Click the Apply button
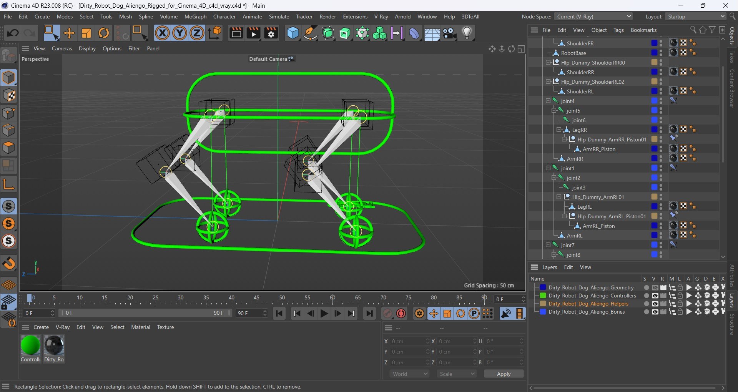This screenshot has width=738, height=392. 504,374
